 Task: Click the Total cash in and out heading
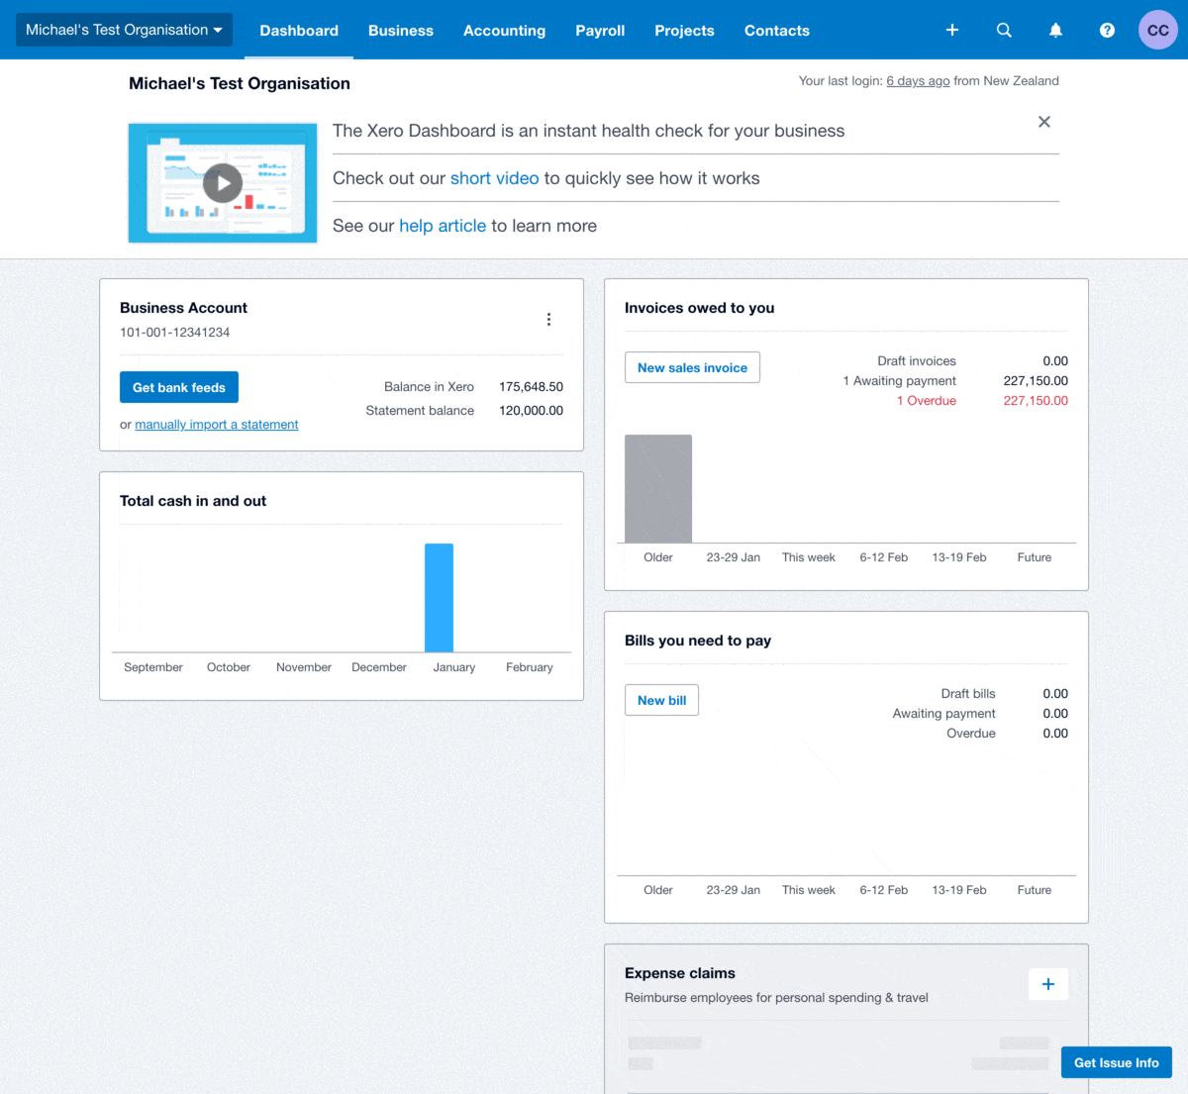193,501
